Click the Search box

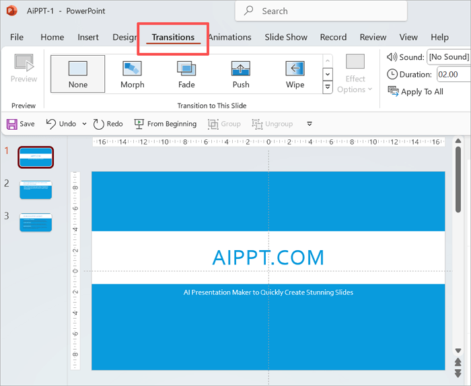pos(321,11)
